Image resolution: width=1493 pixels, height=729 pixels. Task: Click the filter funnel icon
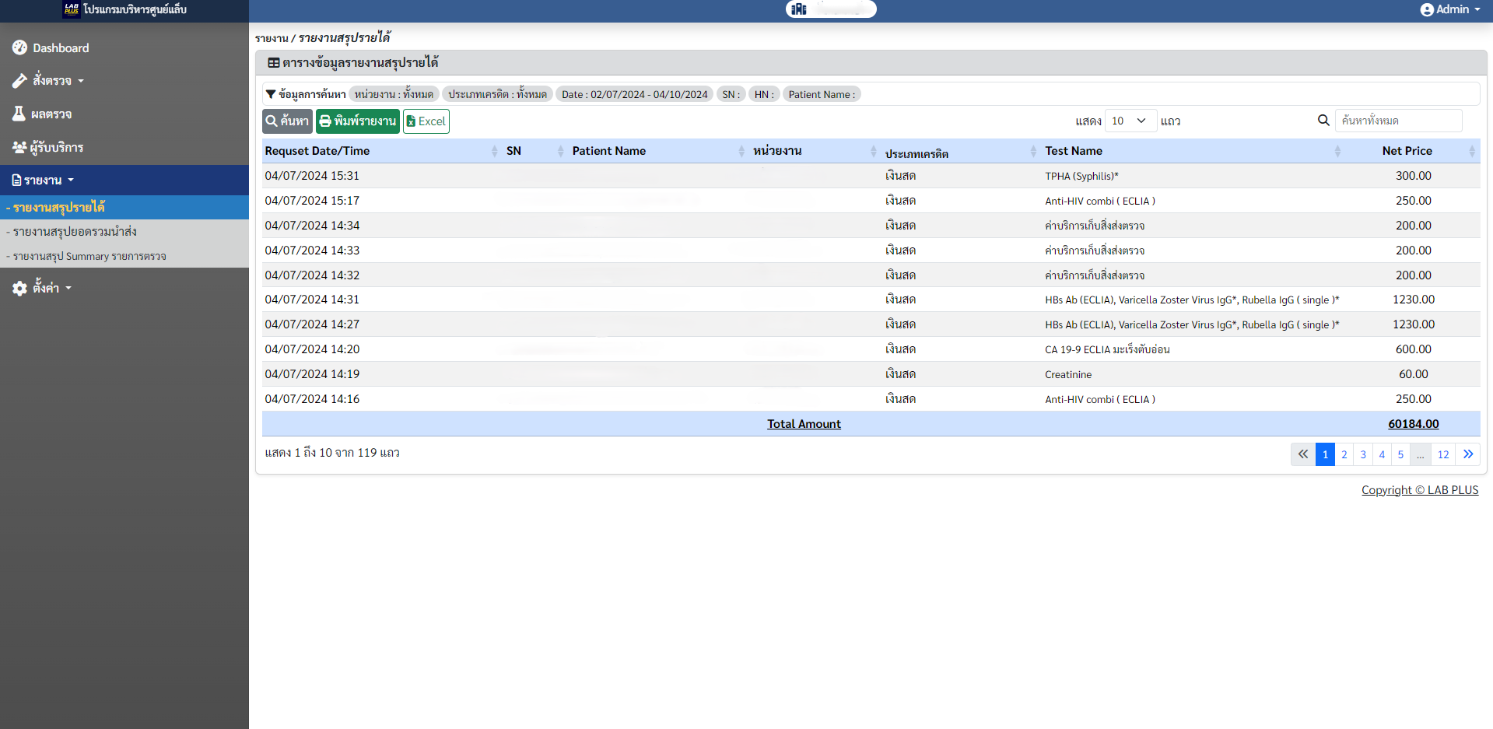point(271,94)
